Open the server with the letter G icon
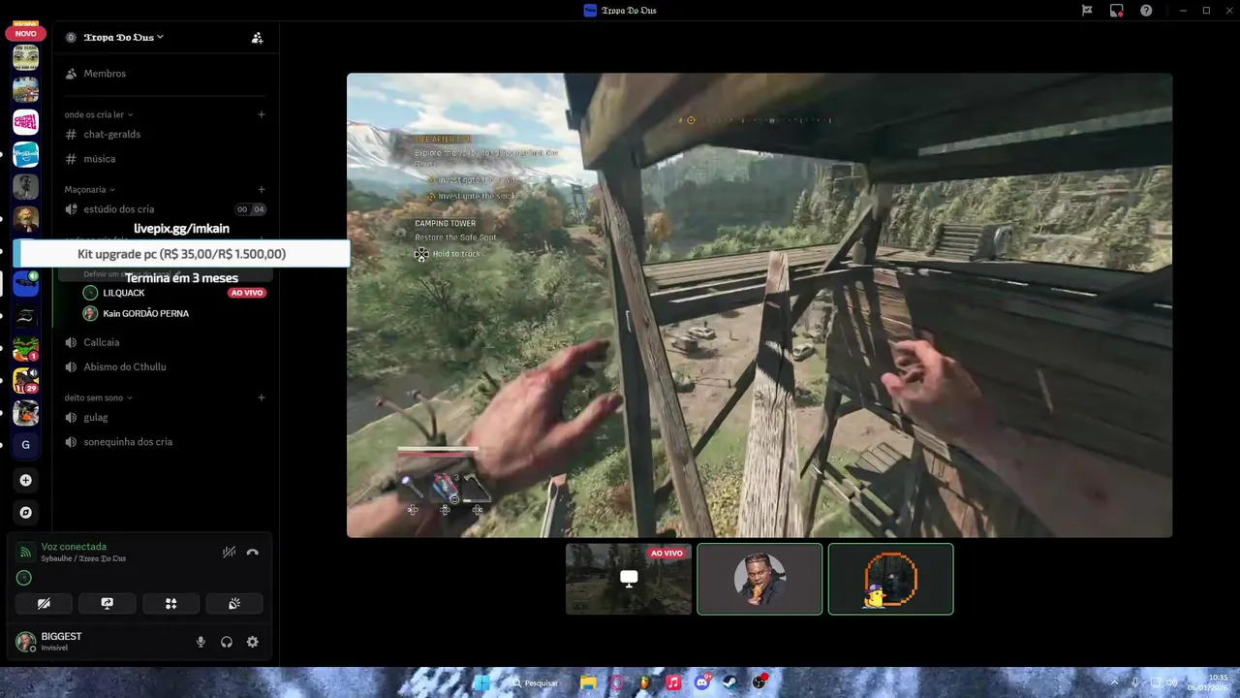Screen dimensions: 1240x698 pyautogui.click(x=26, y=445)
